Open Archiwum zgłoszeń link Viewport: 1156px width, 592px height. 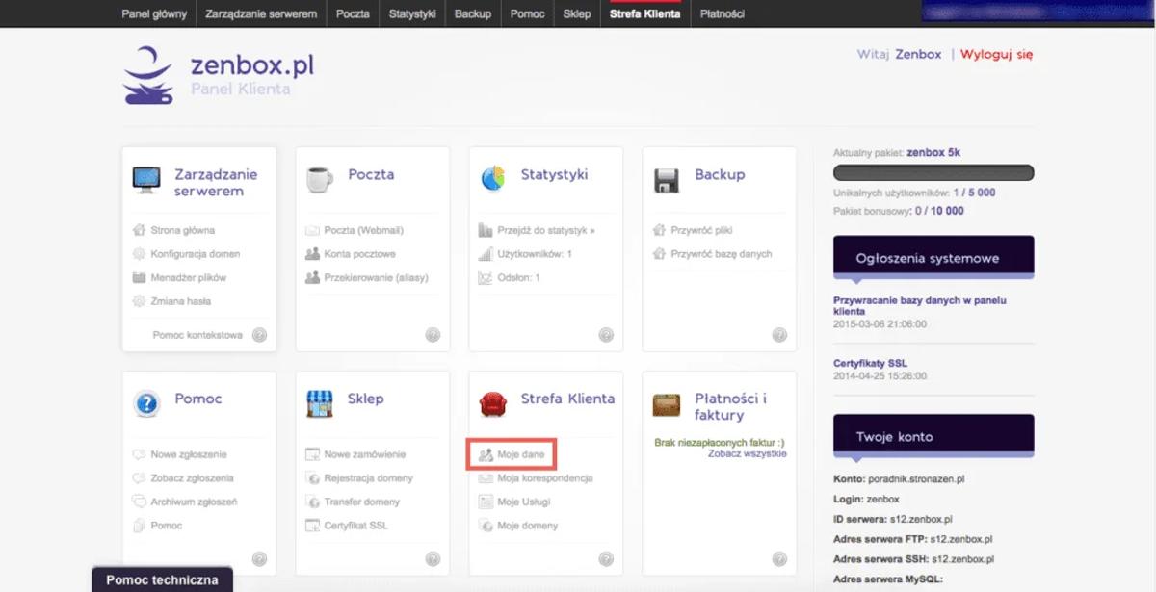tap(194, 502)
